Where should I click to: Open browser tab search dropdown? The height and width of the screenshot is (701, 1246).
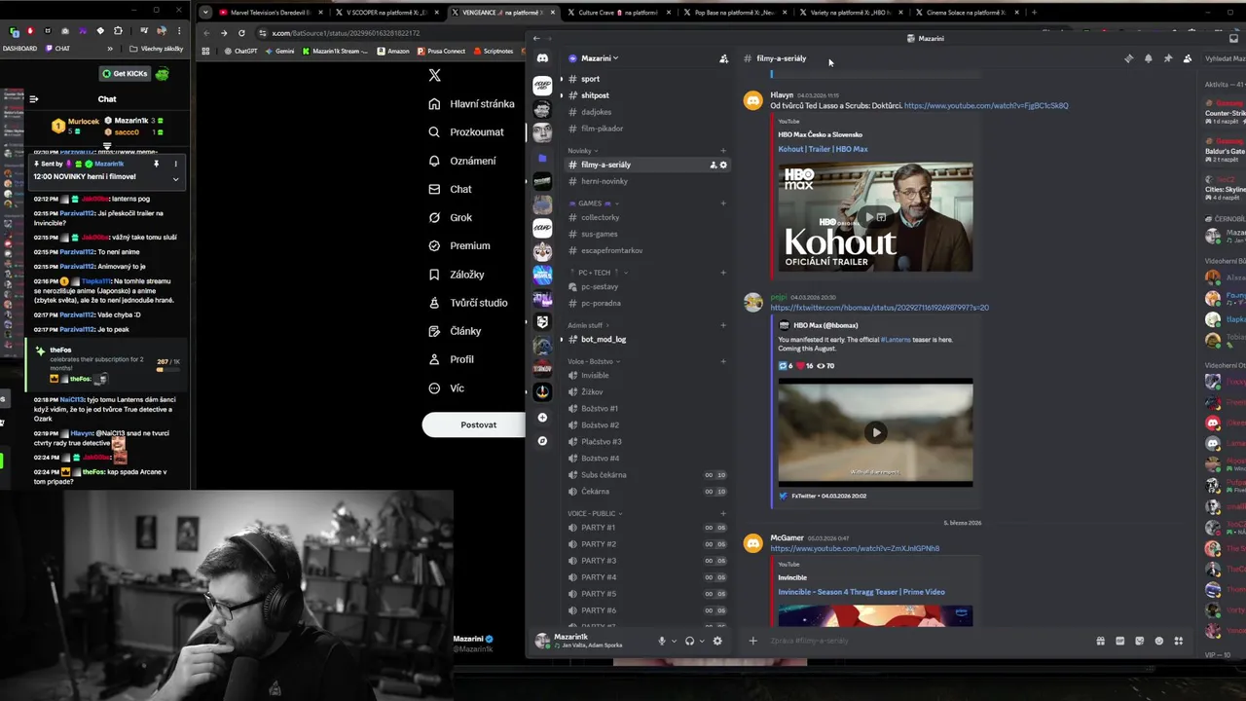(204, 13)
